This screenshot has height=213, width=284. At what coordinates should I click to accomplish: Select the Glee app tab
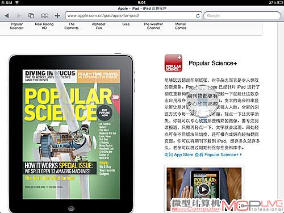(126, 24)
